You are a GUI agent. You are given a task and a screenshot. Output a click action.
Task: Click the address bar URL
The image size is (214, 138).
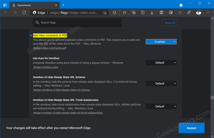click(x=74, y=13)
